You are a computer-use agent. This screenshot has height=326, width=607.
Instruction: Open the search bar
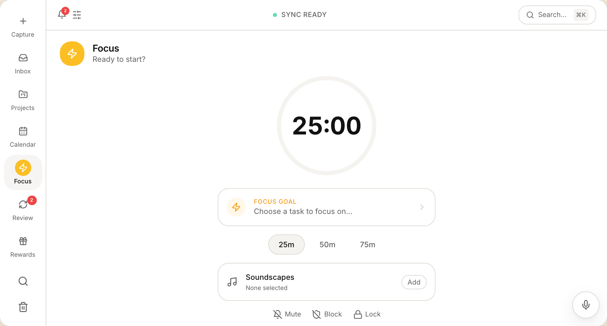pos(557,15)
